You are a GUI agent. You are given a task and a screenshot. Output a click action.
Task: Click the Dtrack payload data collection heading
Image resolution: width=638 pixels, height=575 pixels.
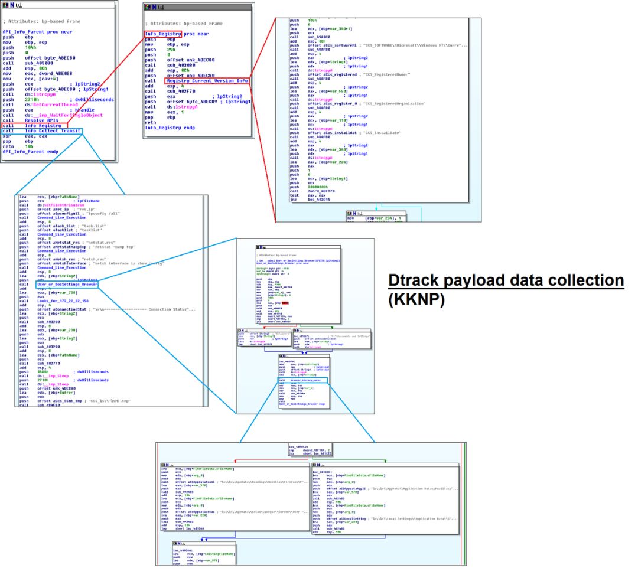click(506, 280)
